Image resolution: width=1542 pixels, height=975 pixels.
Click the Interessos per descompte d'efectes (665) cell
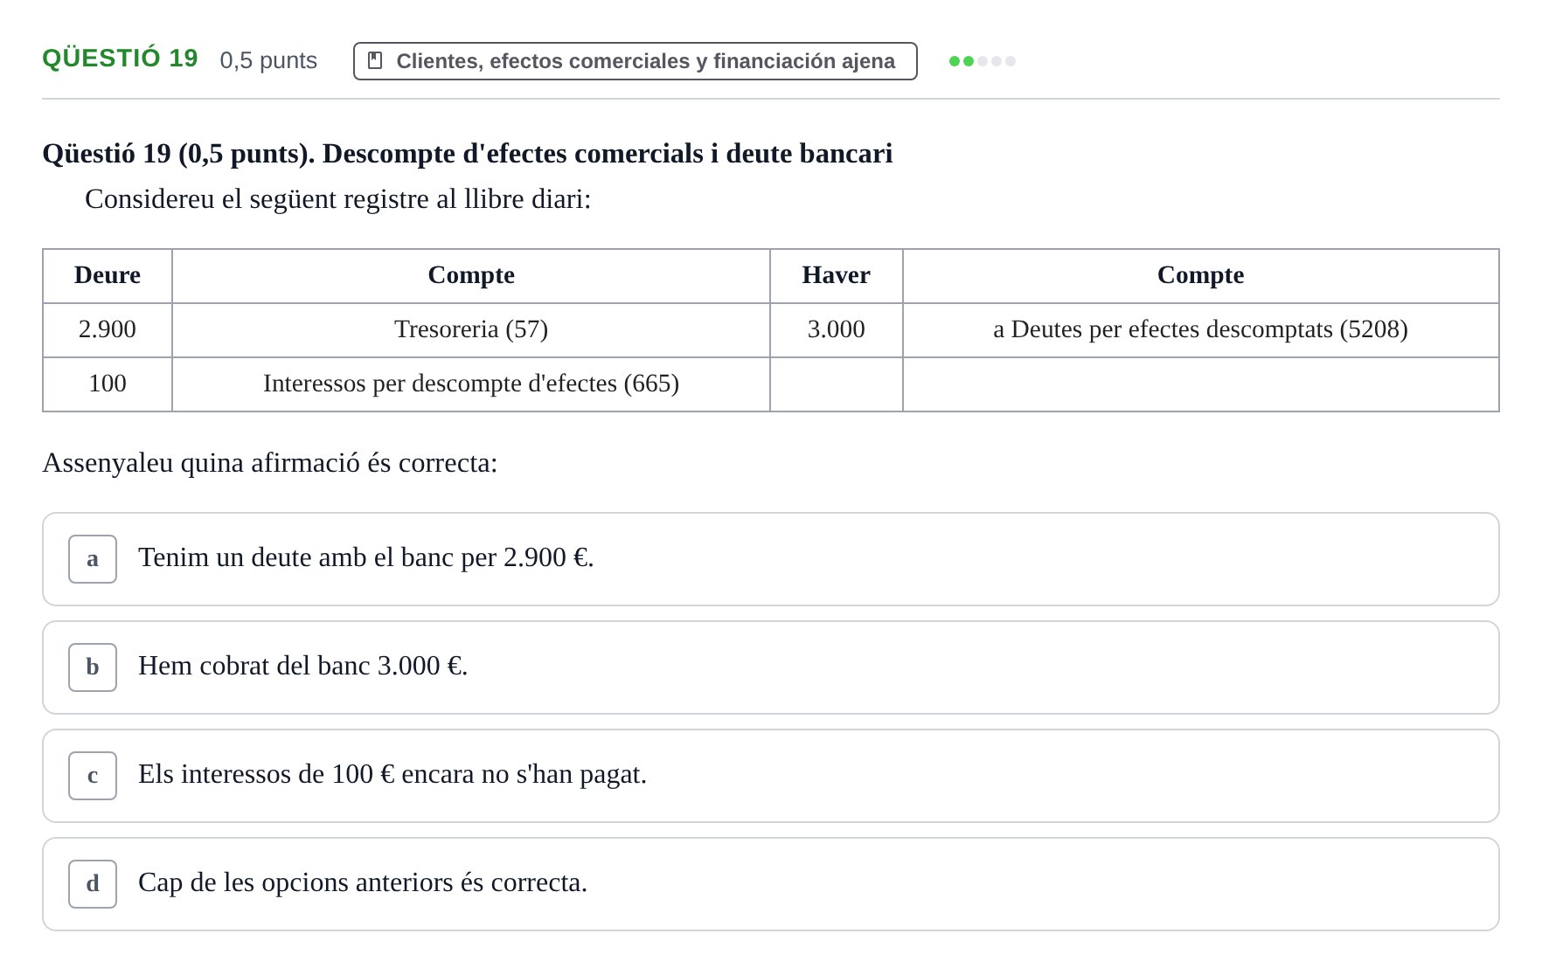tap(471, 384)
